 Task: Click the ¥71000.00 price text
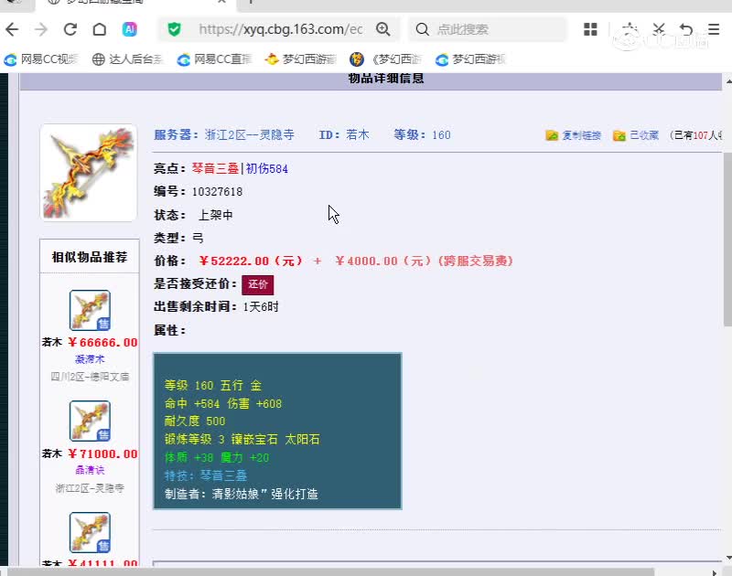pyautogui.click(x=102, y=453)
